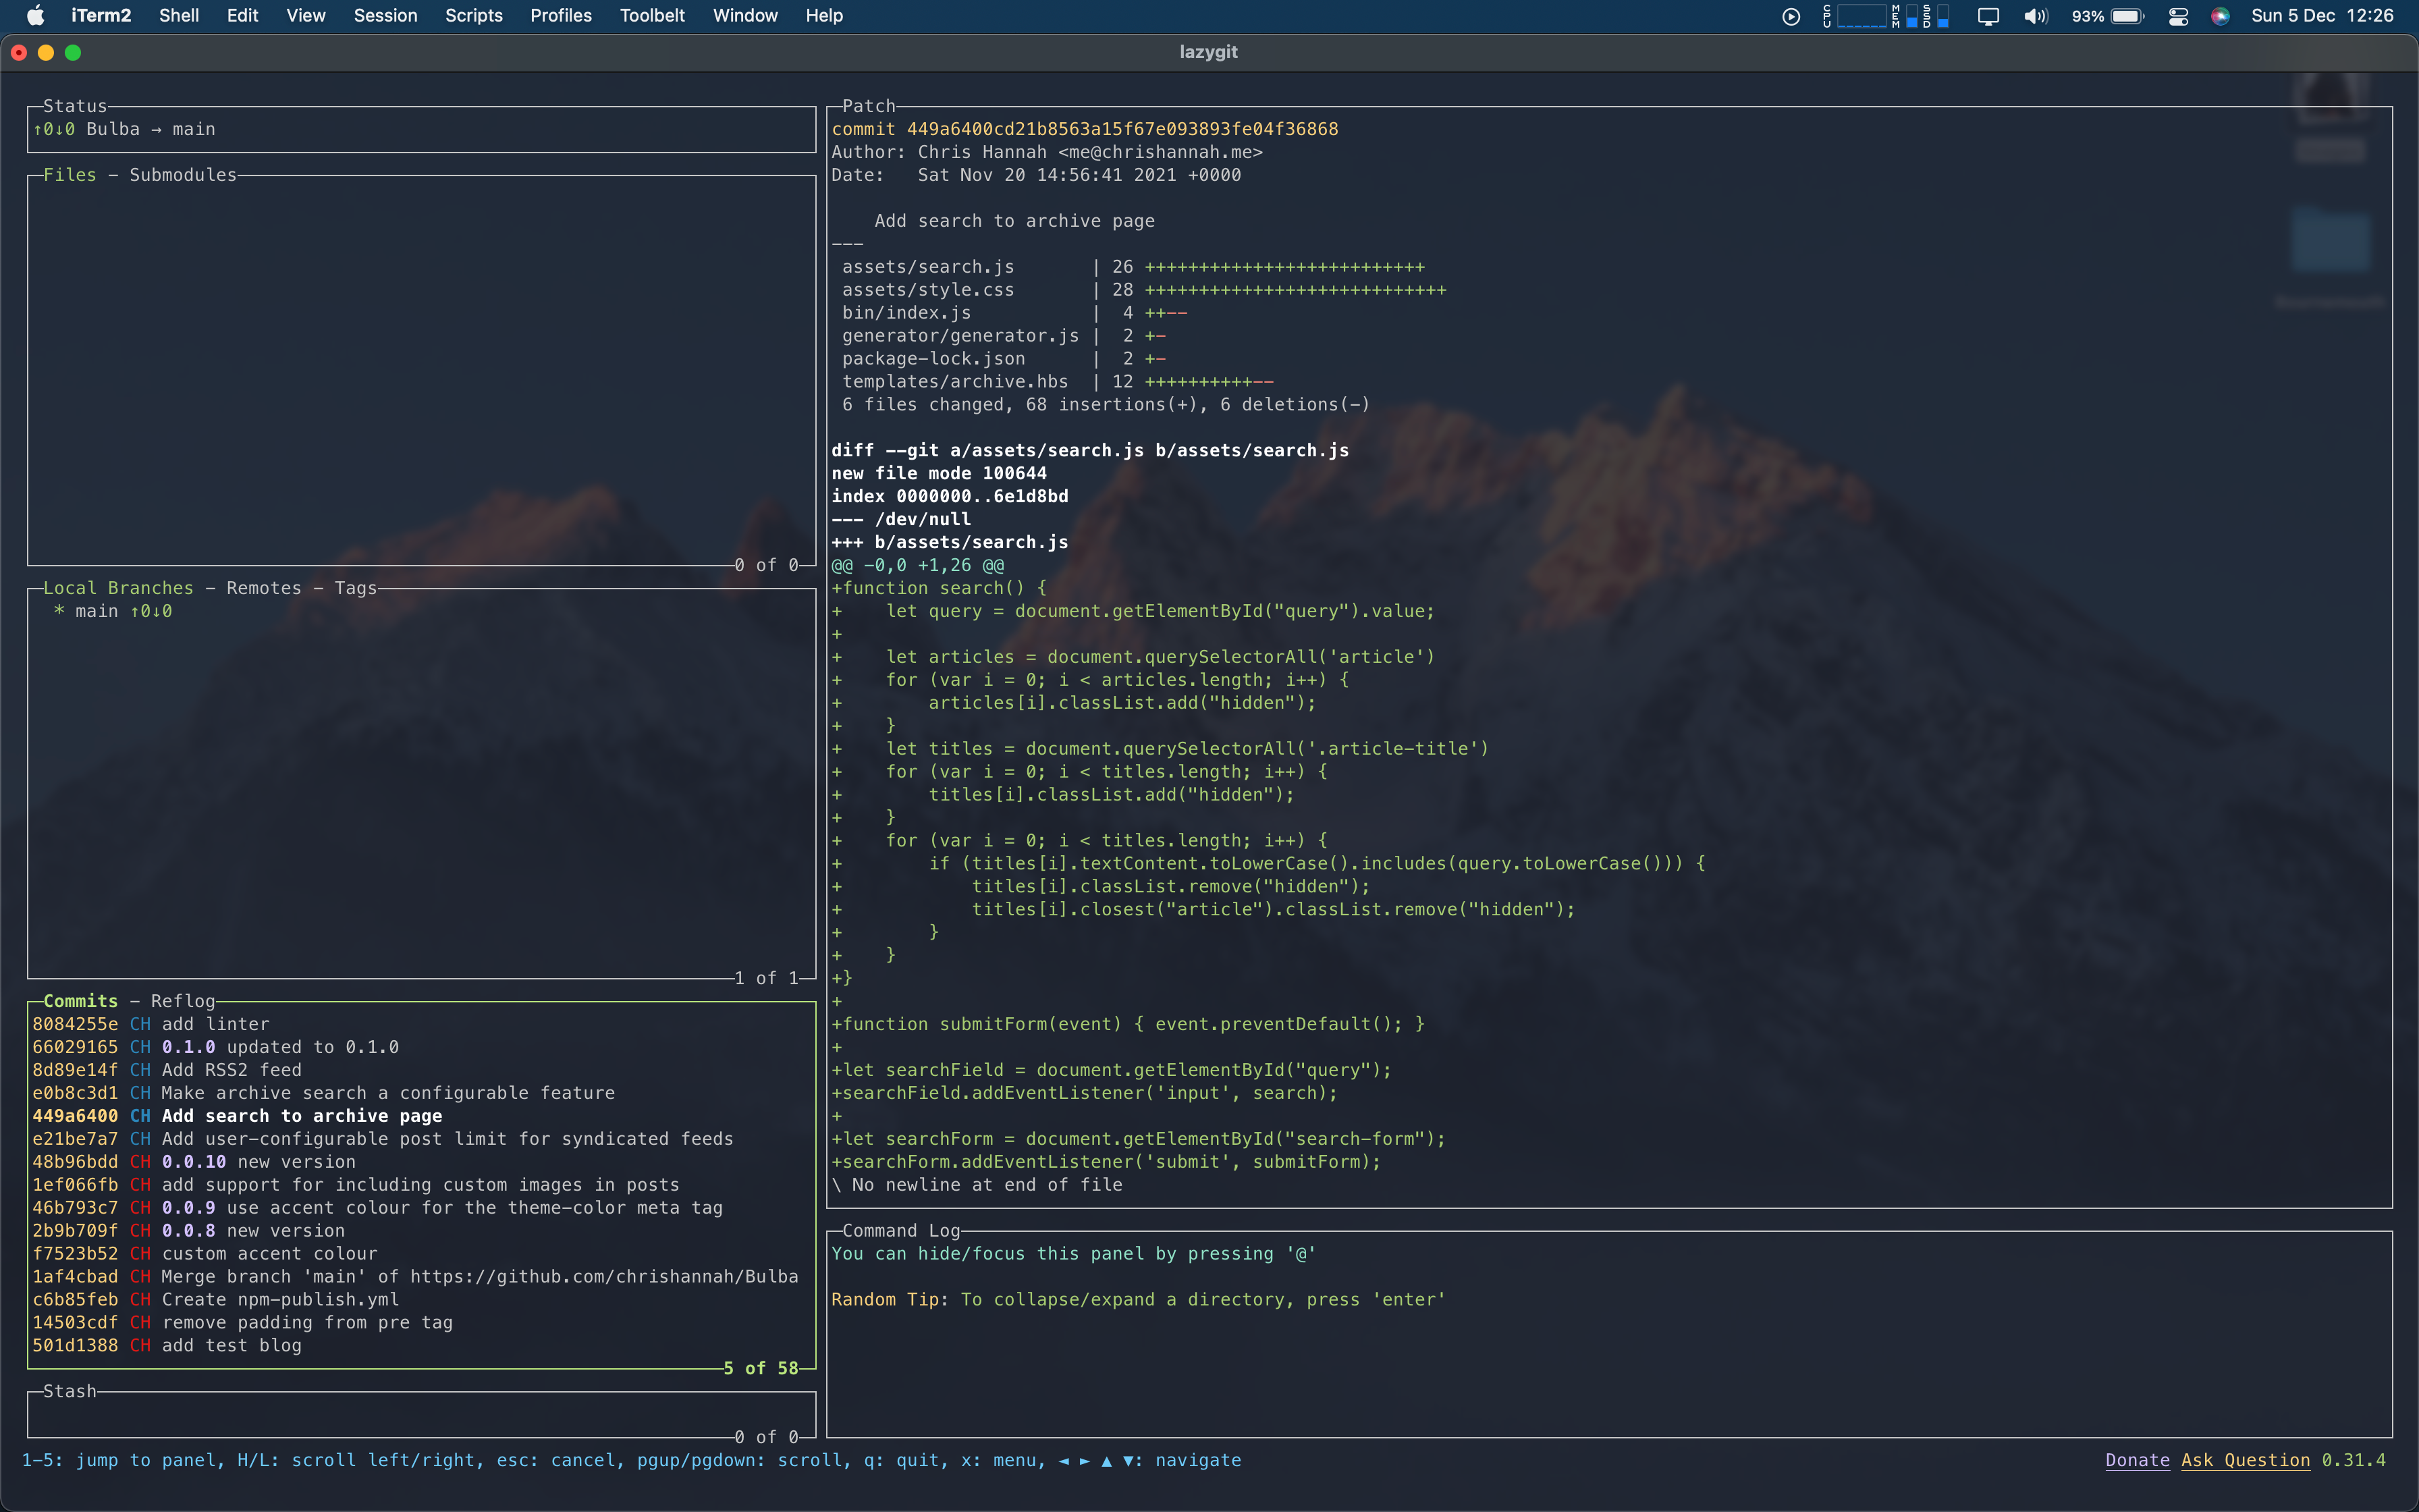
Task: Open Control Center from menu bar
Action: (2179, 16)
